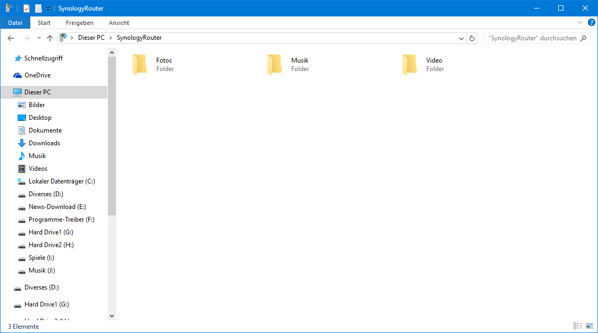This screenshot has width=598, height=333.
Task: Switch to the Ansicht ribbon tab
Action: tap(119, 23)
